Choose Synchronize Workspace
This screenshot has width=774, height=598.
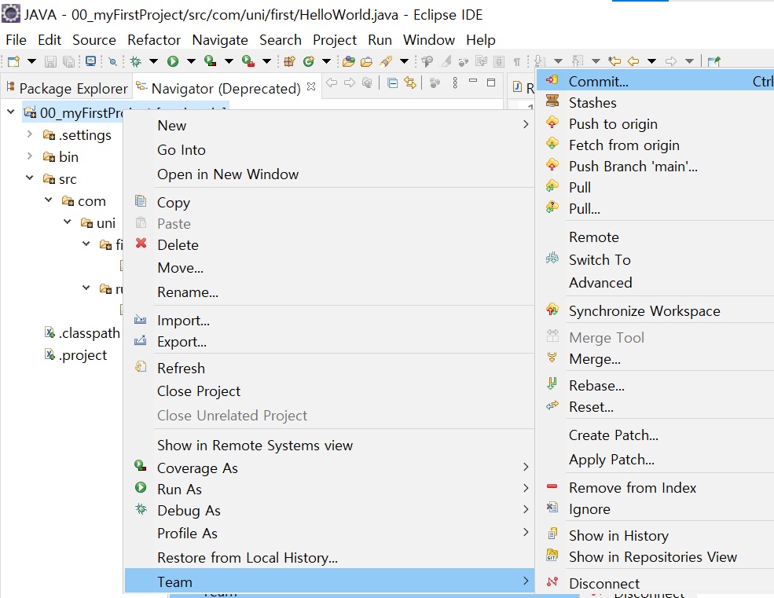[655, 310]
